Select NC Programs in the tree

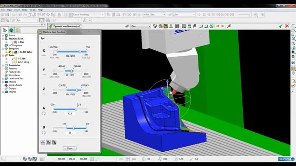pyautogui.click(x=15, y=45)
